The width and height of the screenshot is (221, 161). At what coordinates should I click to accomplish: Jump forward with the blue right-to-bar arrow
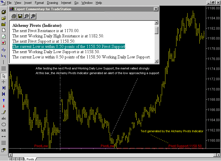(x=4, y=88)
